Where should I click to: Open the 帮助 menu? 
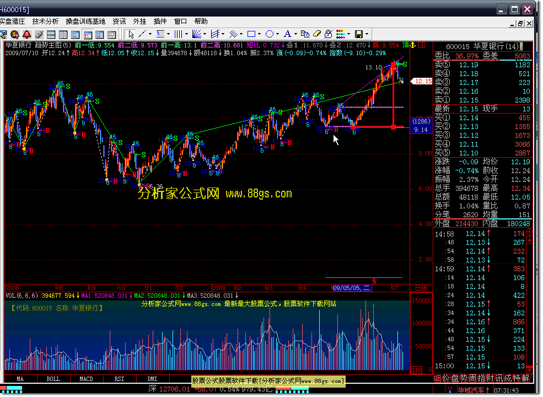point(201,22)
